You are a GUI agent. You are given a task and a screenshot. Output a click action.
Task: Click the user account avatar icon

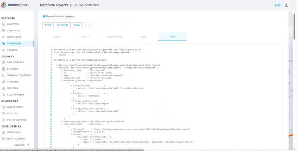[286, 5]
